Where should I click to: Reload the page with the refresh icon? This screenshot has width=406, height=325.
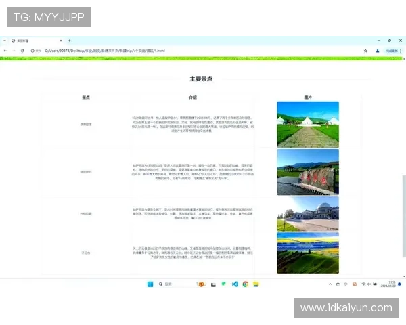[22, 51]
